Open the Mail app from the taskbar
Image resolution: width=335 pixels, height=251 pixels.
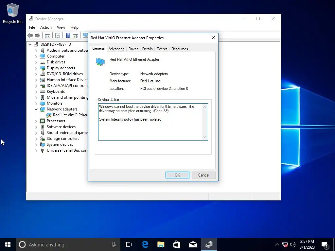coord(193,244)
